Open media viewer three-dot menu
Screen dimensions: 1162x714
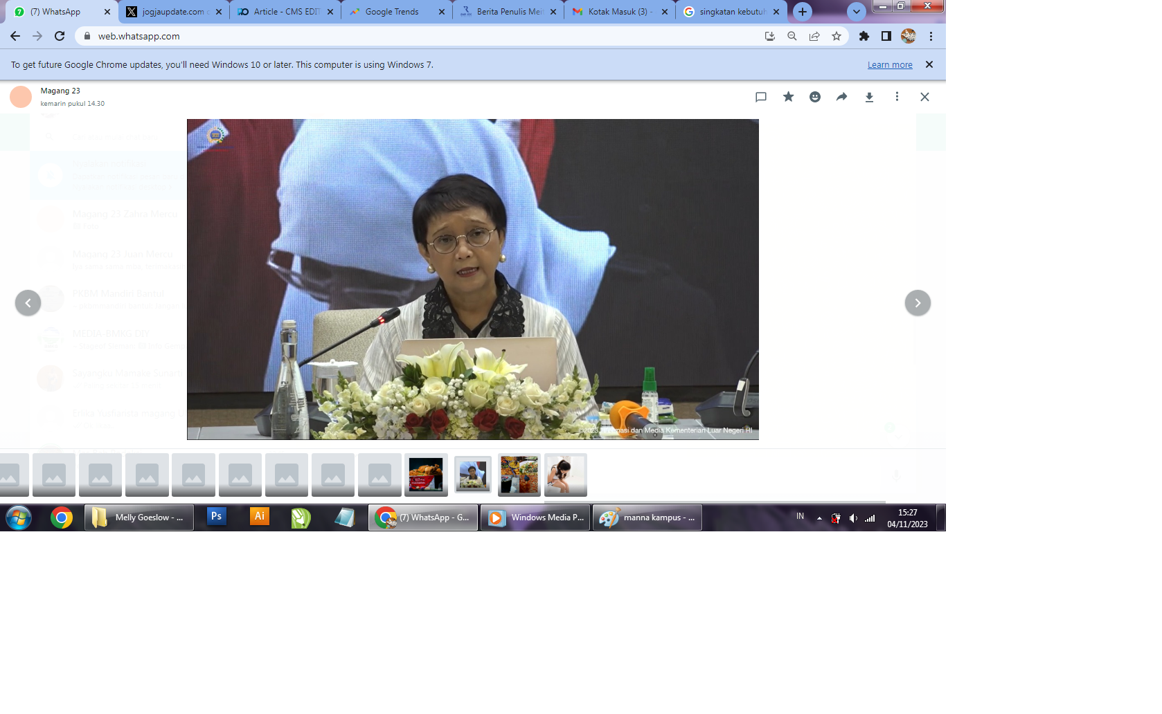[897, 97]
